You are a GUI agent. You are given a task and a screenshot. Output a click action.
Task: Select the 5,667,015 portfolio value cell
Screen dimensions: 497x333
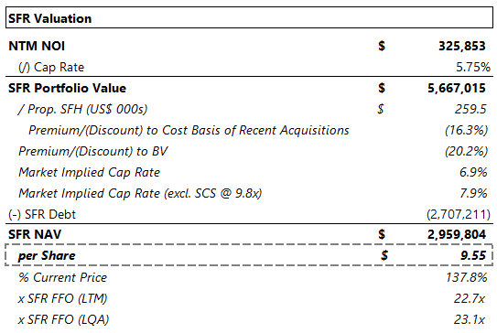click(457, 88)
